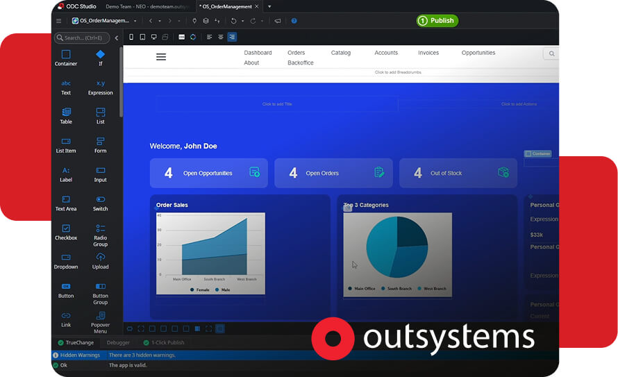The image size is (618, 377).
Task: Click the Opportunities menu item
Action: [x=478, y=53]
